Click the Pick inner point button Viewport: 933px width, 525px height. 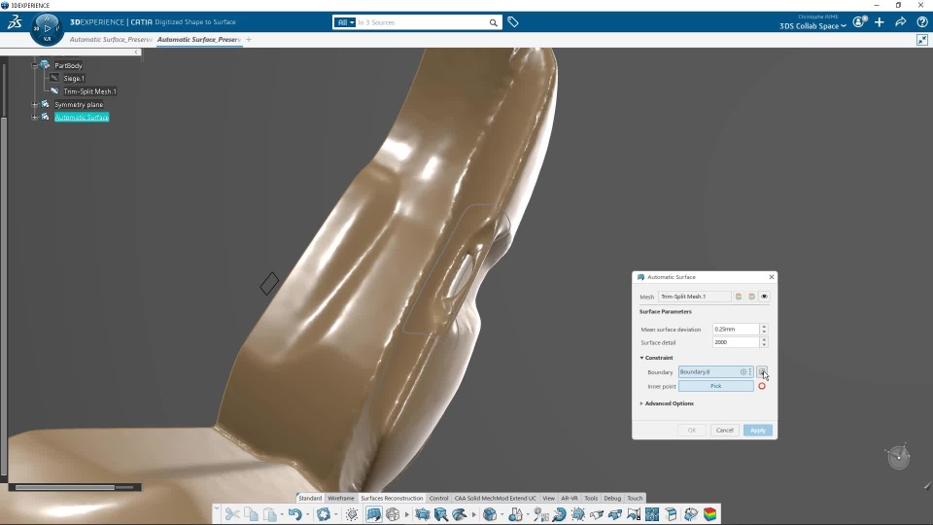[716, 386]
